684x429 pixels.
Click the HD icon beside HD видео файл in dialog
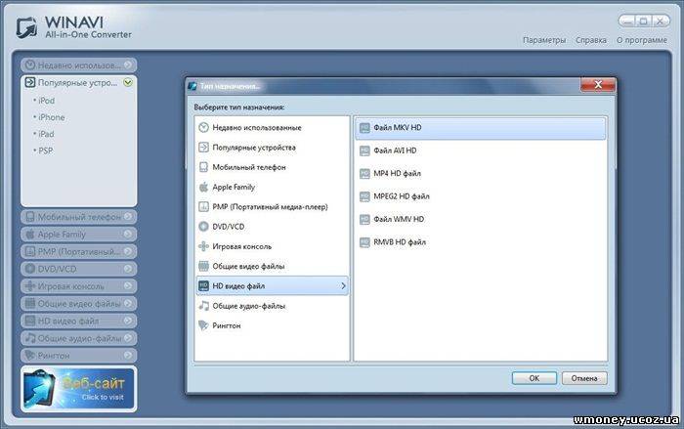203,286
